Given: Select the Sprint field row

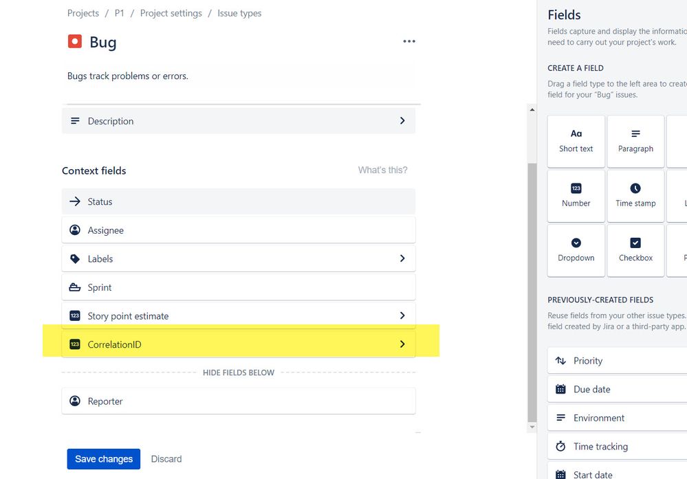Looking at the screenshot, I should pyautogui.click(x=239, y=287).
